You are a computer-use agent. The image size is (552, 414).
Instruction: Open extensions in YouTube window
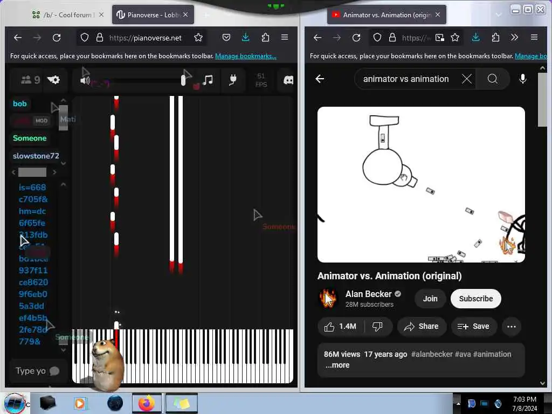point(495,37)
